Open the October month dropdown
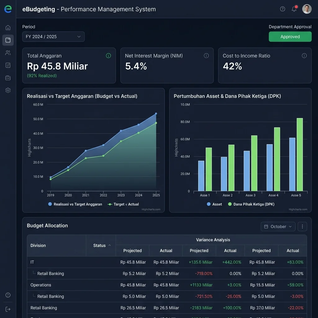 click(278, 226)
